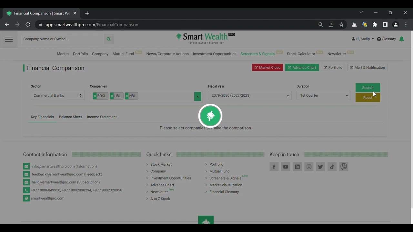
Task: Open Advance Chart button
Action: (x=302, y=68)
